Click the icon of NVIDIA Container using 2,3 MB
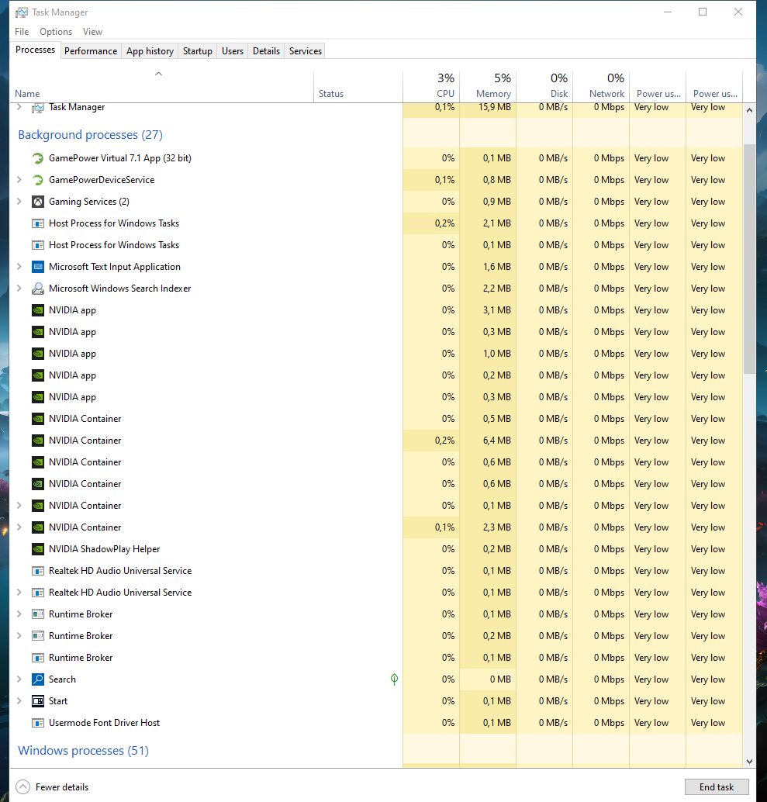The height and width of the screenshot is (802, 767). [38, 527]
